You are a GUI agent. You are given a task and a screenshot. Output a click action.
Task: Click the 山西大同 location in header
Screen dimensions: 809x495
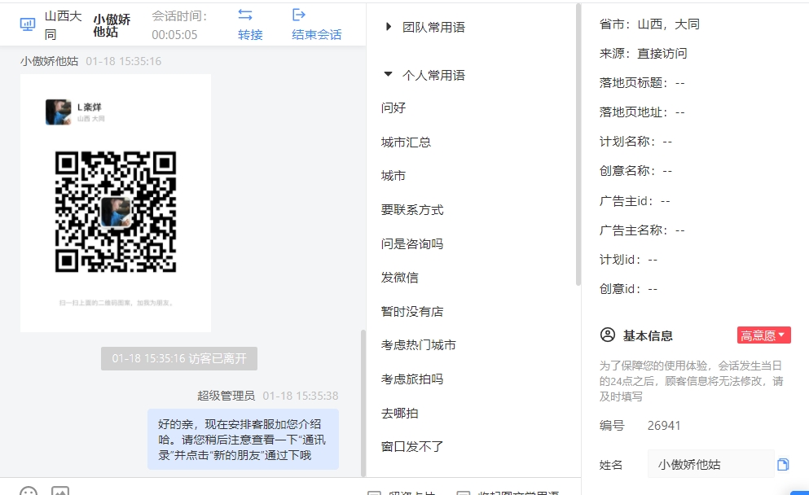coord(63,25)
